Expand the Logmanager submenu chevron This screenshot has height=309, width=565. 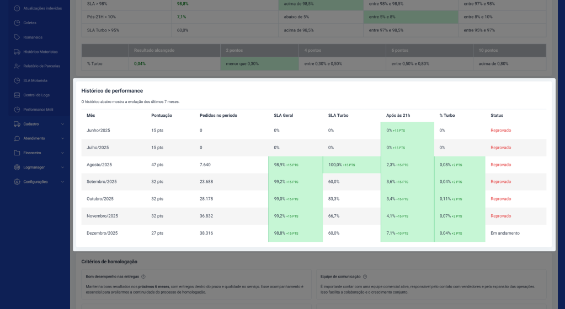[62, 167]
